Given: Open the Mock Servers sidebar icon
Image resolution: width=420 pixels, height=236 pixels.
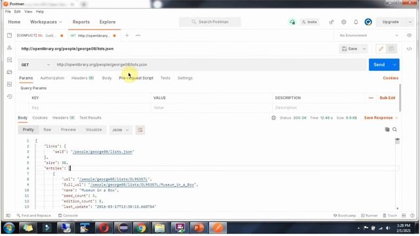Looking at the screenshot, I should [10, 72].
